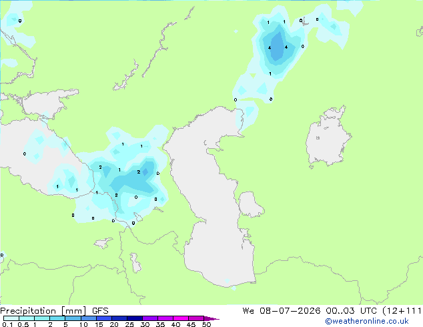Viewport: 423px width, 327px height.
Task: Click the legend swatch between 30 and 35
Action: 149,318
